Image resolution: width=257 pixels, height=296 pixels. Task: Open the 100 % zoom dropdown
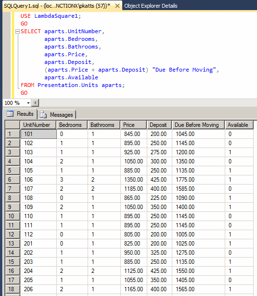28,103
